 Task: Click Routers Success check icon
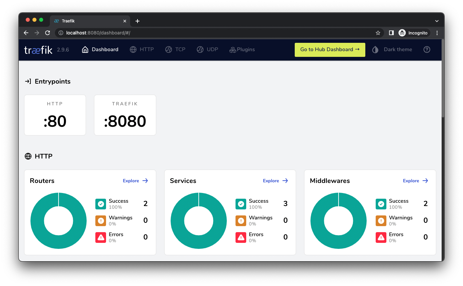pyautogui.click(x=101, y=204)
